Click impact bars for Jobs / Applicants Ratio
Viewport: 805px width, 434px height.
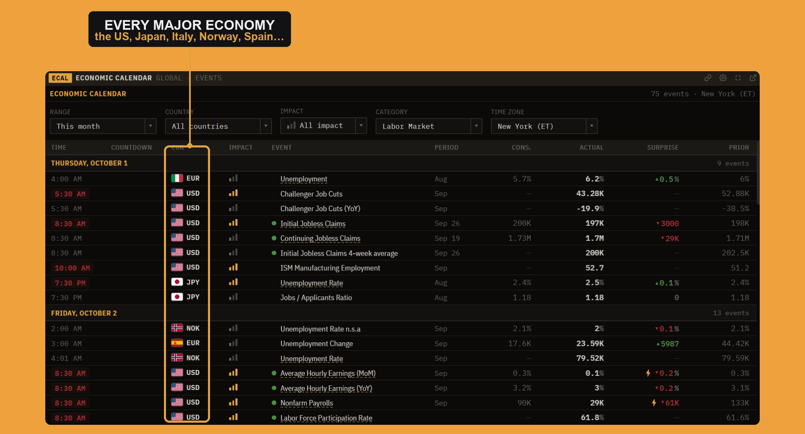click(234, 297)
